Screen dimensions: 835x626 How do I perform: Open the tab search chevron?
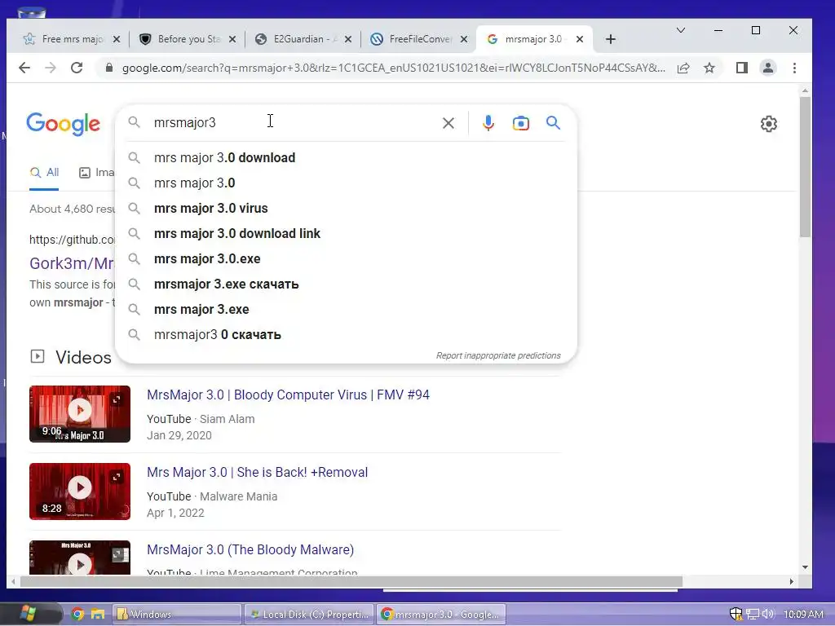(x=681, y=30)
